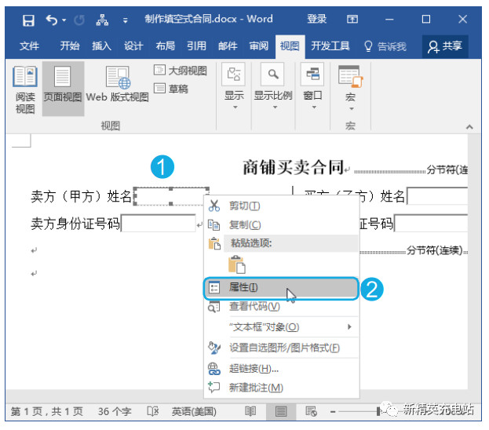
Task: Choose 新建批注(M) from context menu
Action: (281, 388)
